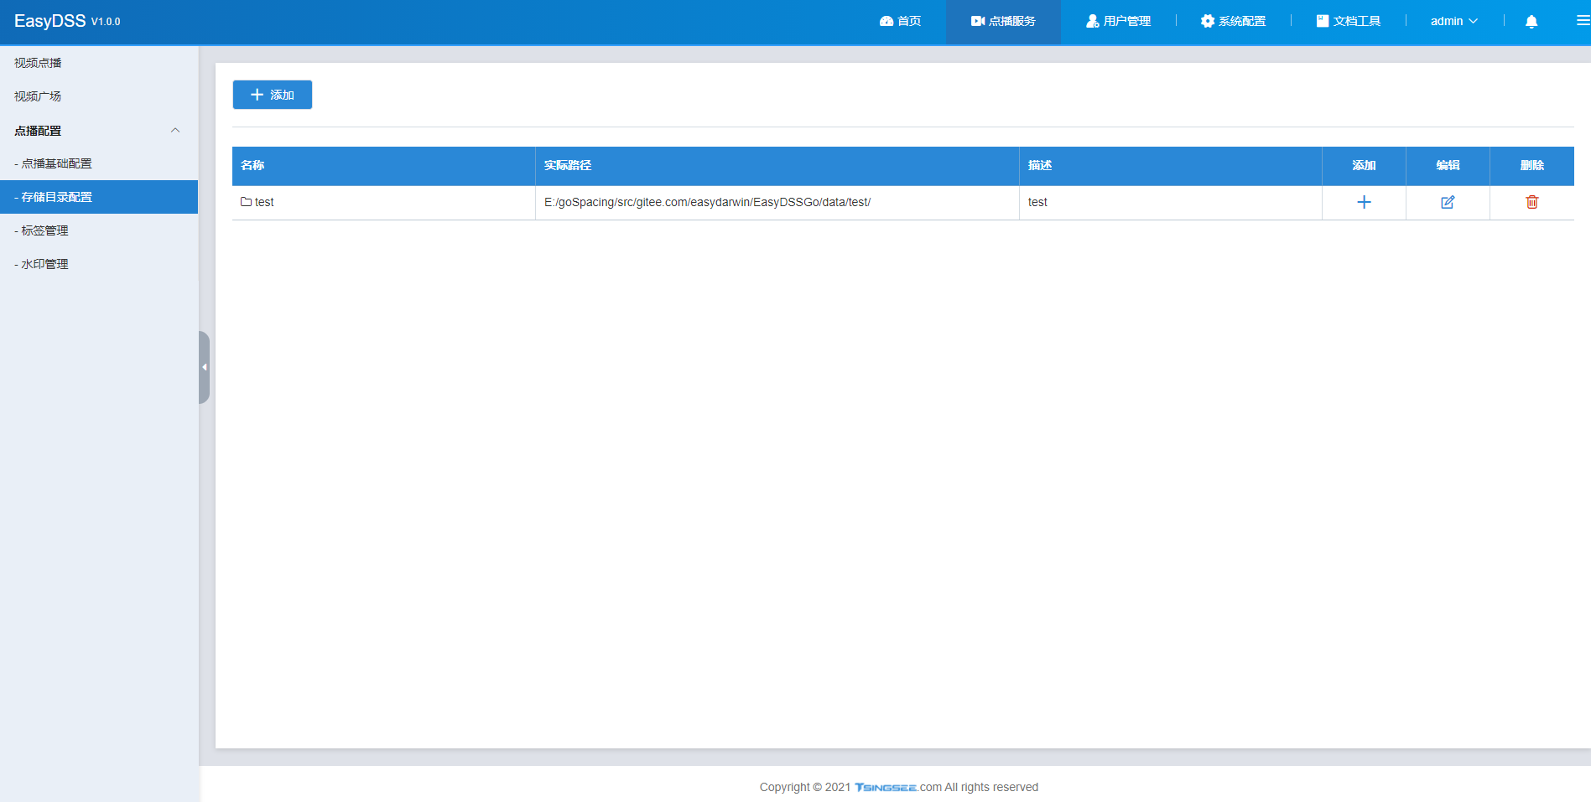Click the blue 添加 button
The height and width of the screenshot is (802, 1591).
pyautogui.click(x=272, y=95)
